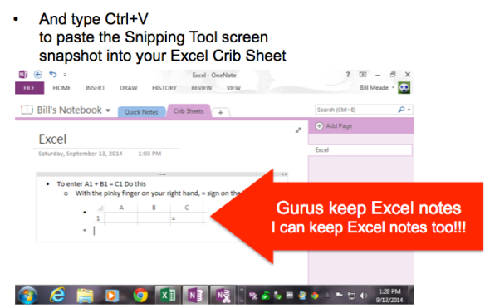
Task: Open the network status tray icon
Action: [x=351, y=296]
